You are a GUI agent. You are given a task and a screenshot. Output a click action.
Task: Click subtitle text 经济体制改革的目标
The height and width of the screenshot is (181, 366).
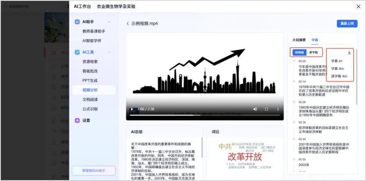pyautogui.click(x=323, y=130)
